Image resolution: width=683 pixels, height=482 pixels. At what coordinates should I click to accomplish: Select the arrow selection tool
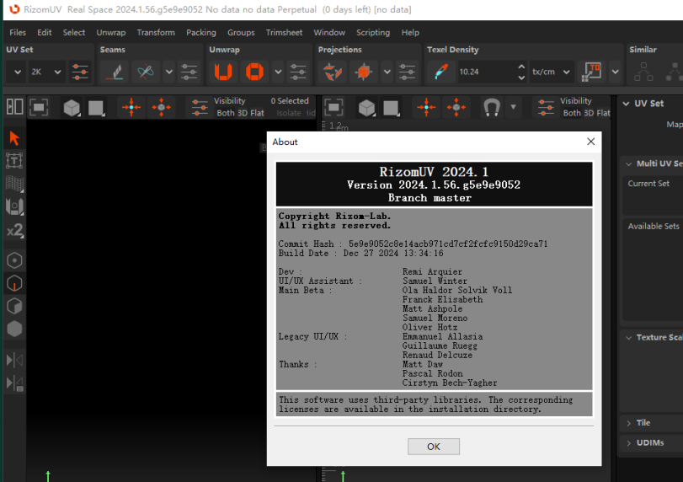(x=14, y=138)
